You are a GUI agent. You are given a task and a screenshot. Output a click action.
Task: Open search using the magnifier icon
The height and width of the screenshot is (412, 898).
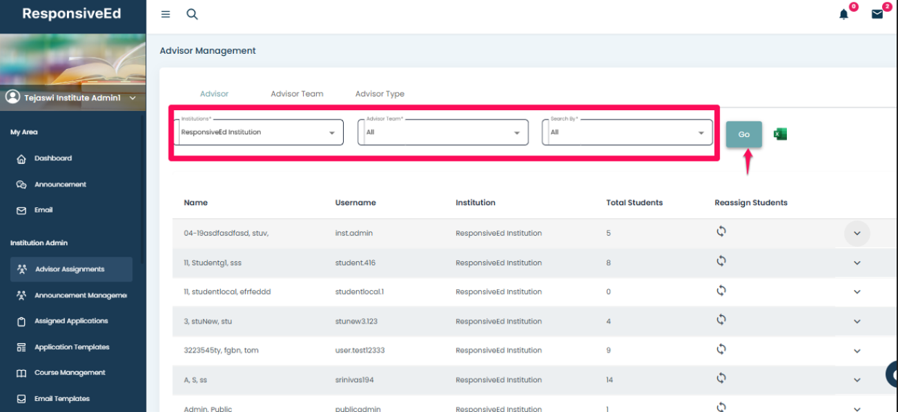(x=193, y=14)
